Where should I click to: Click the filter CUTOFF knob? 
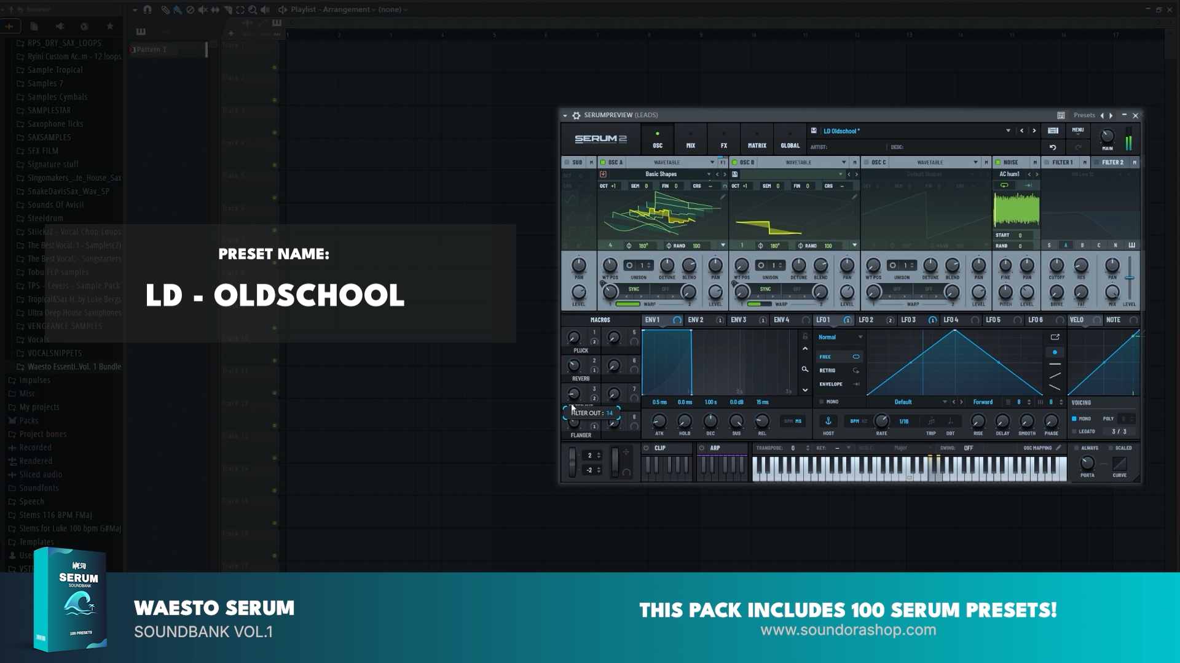1056,265
